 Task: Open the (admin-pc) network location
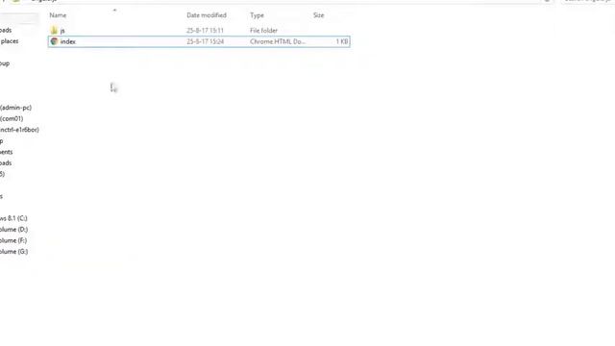[x=15, y=108]
